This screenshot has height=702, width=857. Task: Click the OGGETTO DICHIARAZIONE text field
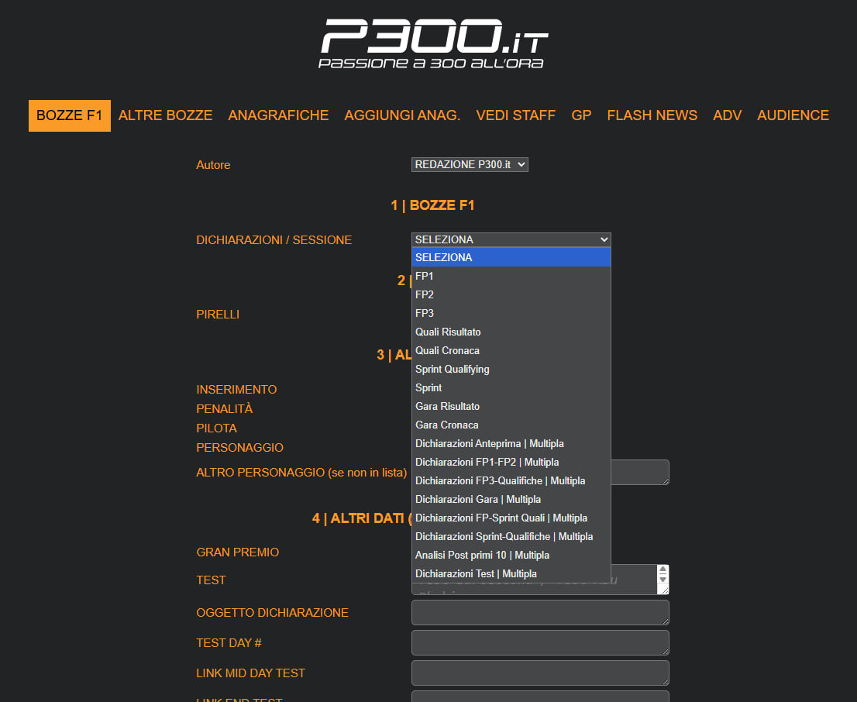point(540,612)
